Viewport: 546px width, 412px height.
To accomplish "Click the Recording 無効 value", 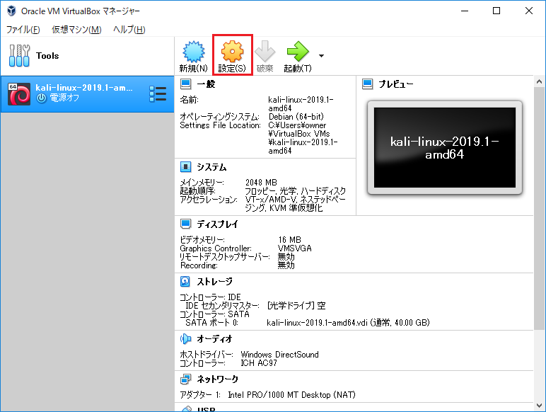I will pos(286,265).
